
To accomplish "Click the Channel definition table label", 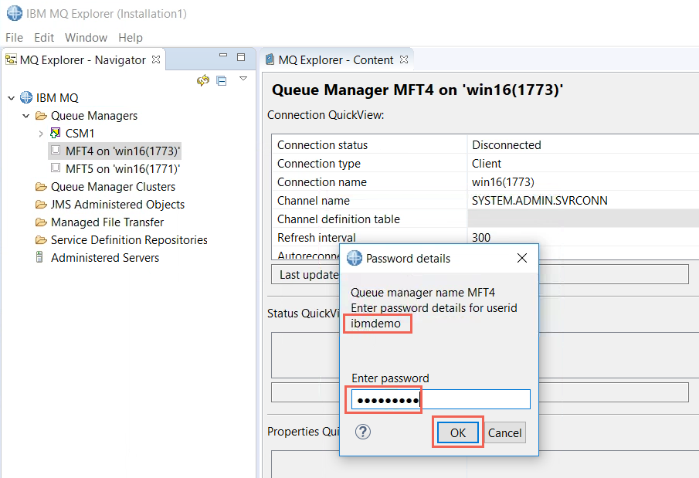I will pyautogui.click(x=338, y=219).
